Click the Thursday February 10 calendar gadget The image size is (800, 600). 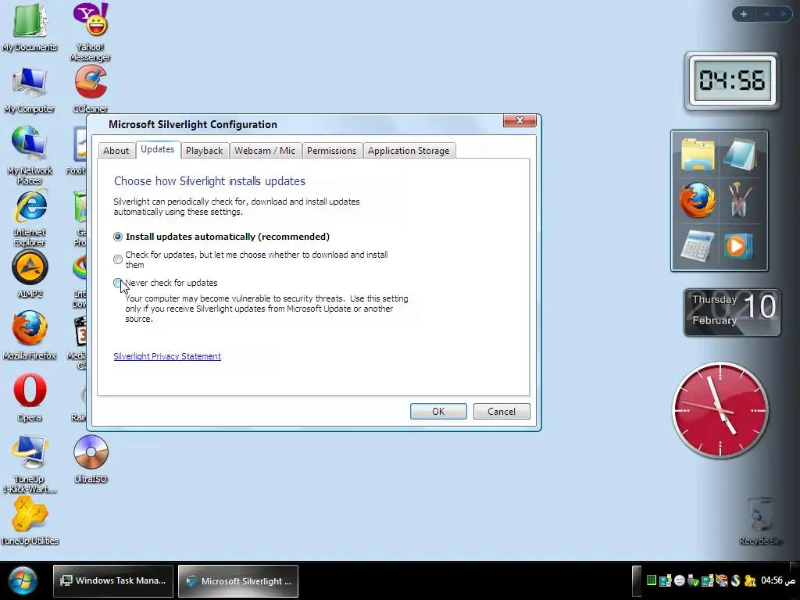pyautogui.click(x=732, y=312)
